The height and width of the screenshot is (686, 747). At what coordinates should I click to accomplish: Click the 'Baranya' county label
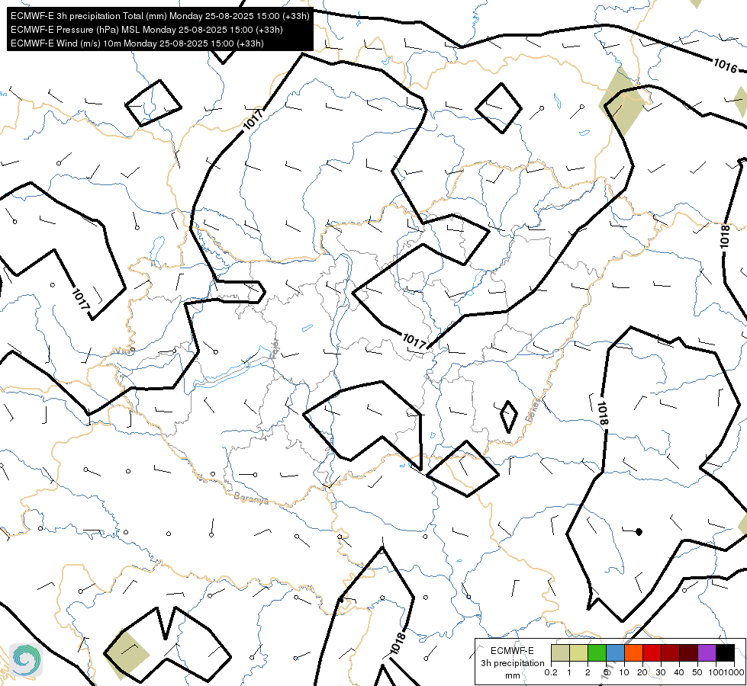click(251, 498)
